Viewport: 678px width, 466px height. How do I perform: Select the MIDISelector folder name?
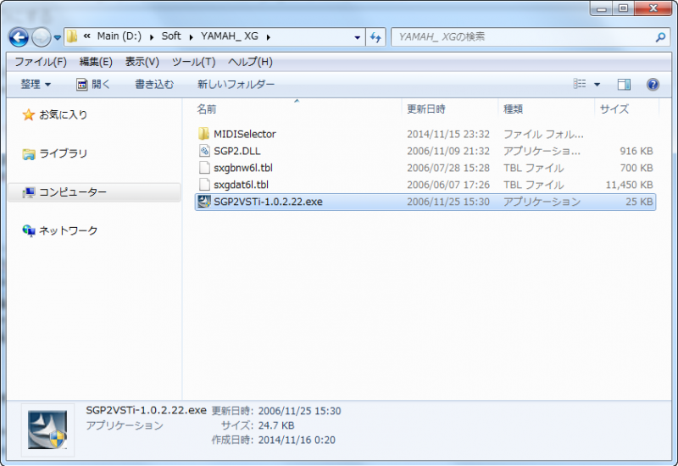pyautogui.click(x=245, y=135)
